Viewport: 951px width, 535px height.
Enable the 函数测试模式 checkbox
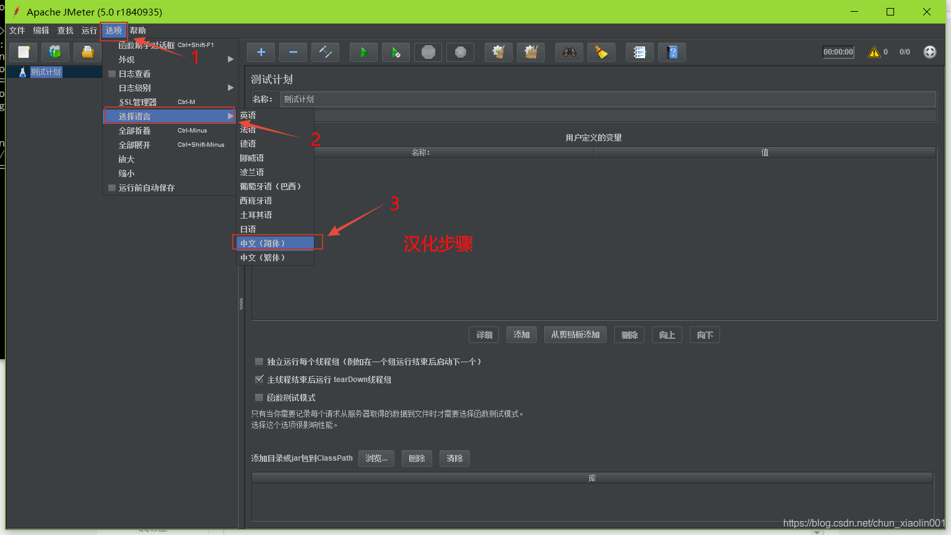click(259, 398)
